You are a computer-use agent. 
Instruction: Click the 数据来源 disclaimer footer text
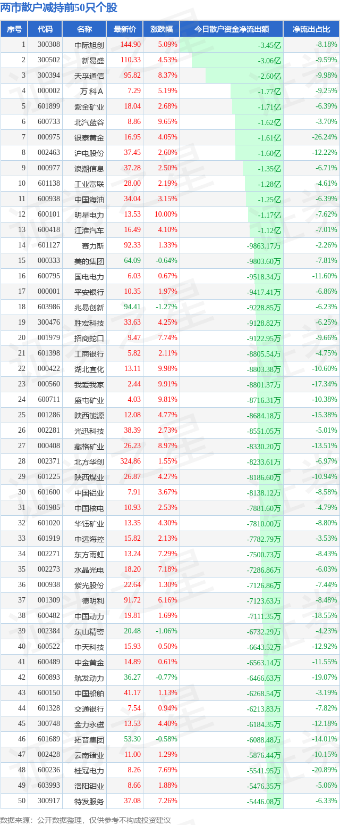click(86, 820)
